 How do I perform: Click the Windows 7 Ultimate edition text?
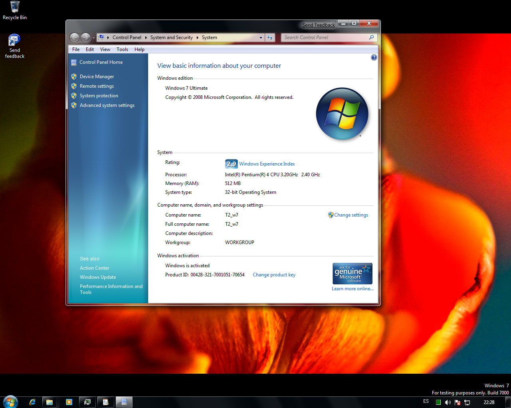click(186, 88)
